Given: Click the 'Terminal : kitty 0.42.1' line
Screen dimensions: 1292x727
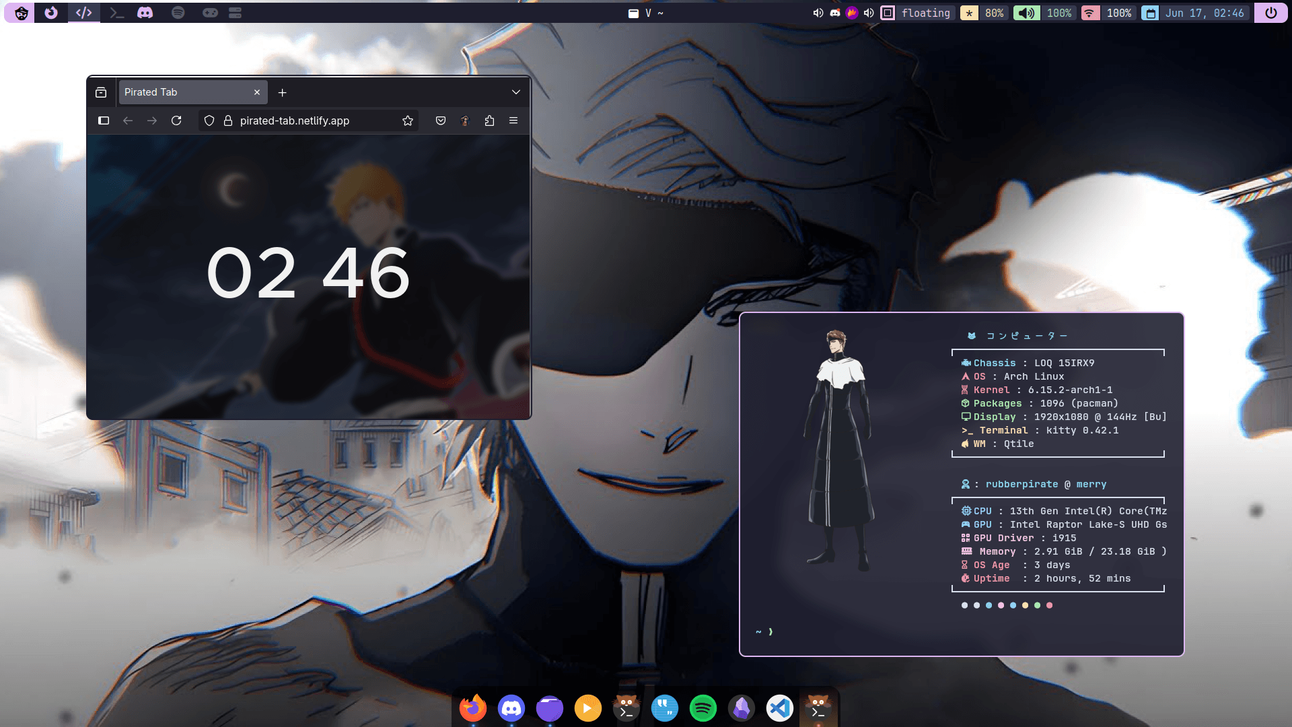Looking at the screenshot, I should tap(1040, 430).
